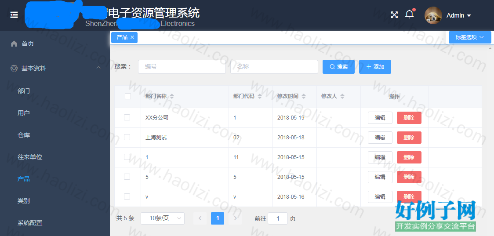Check the XX分公司 row checkbox
Image resolution: width=494 pixels, height=236 pixels.
(x=127, y=117)
